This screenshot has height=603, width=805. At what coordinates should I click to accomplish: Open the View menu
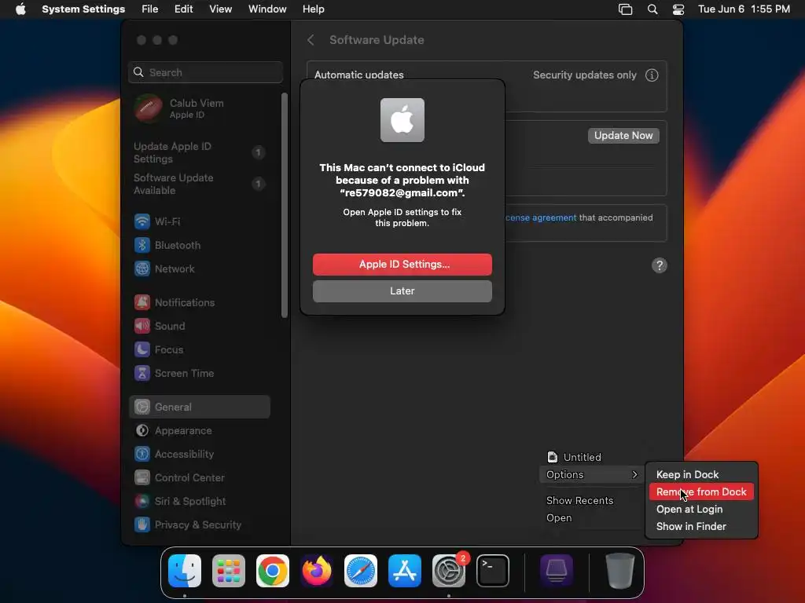pos(220,9)
